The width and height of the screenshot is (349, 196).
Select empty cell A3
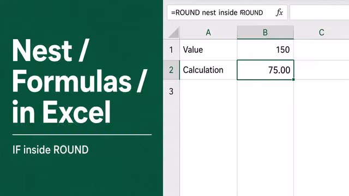coord(208,91)
